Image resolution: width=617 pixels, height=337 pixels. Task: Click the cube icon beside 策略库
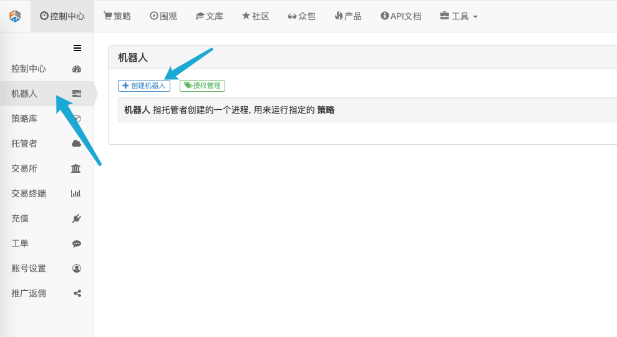point(78,119)
